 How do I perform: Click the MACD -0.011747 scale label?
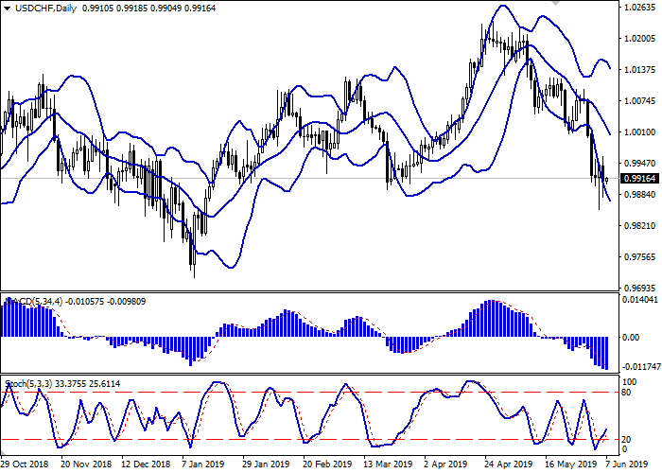pos(638,366)
